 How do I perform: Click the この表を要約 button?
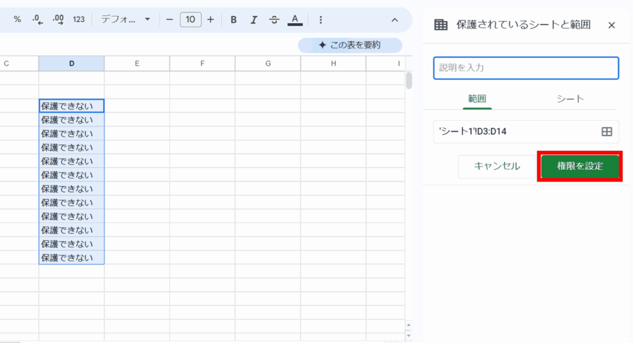click(350, 45)
